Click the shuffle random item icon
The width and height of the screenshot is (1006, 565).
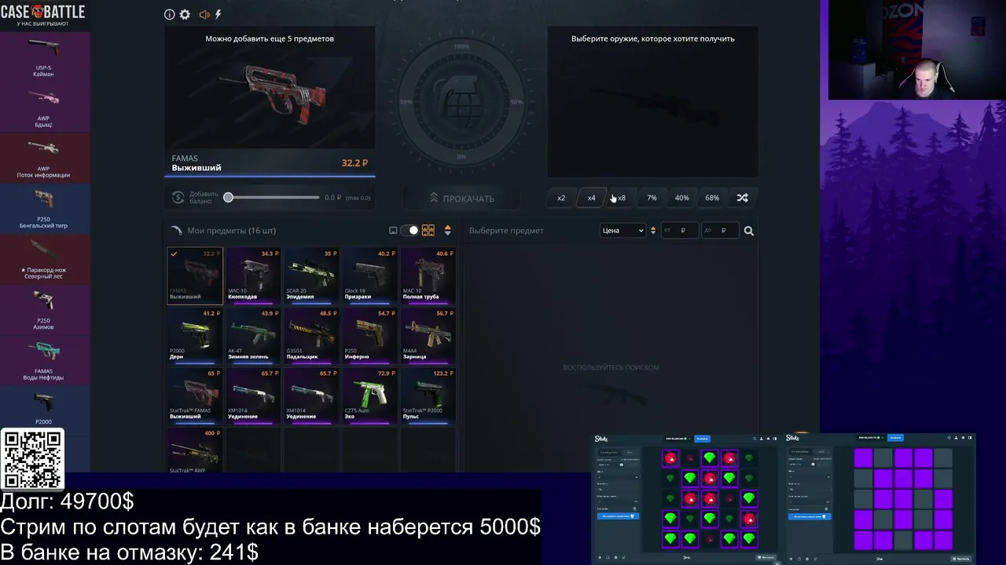[x=742, y=198]
